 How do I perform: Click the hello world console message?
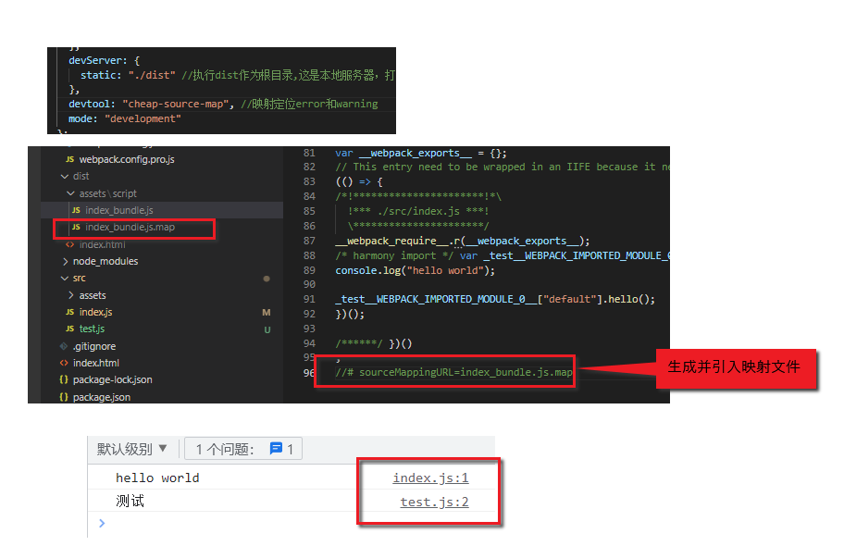coord(157,478)
